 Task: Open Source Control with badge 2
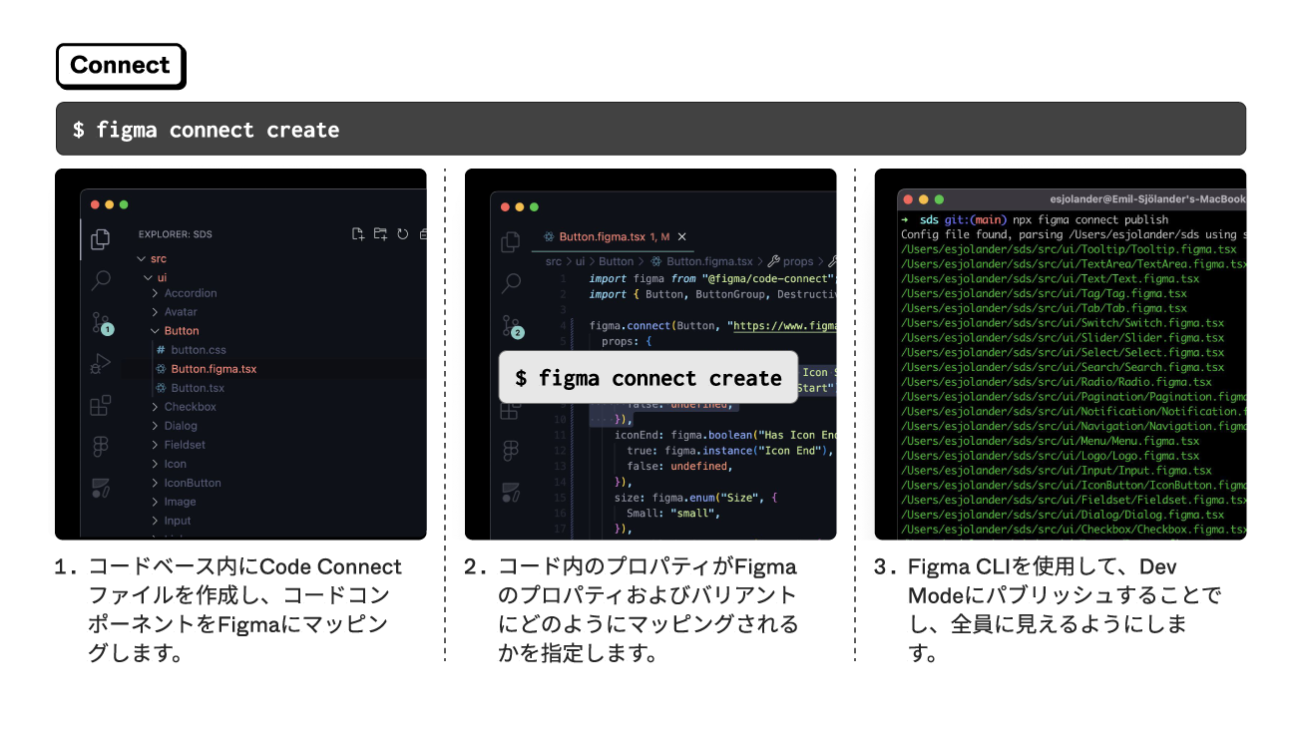(x=512, y=326)
